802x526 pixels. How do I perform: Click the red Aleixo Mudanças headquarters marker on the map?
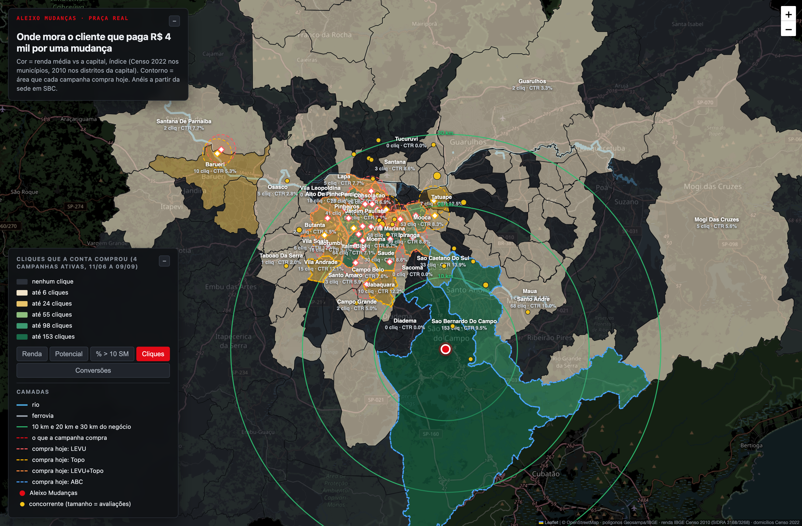(445, 349)
